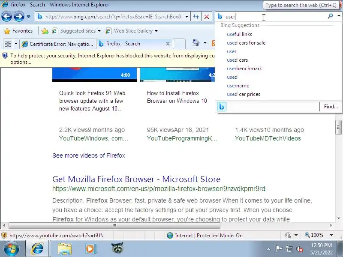343x257 pixels.
Task: Open the video thumbnail with 4:00 duration
Action: (94, 75)
